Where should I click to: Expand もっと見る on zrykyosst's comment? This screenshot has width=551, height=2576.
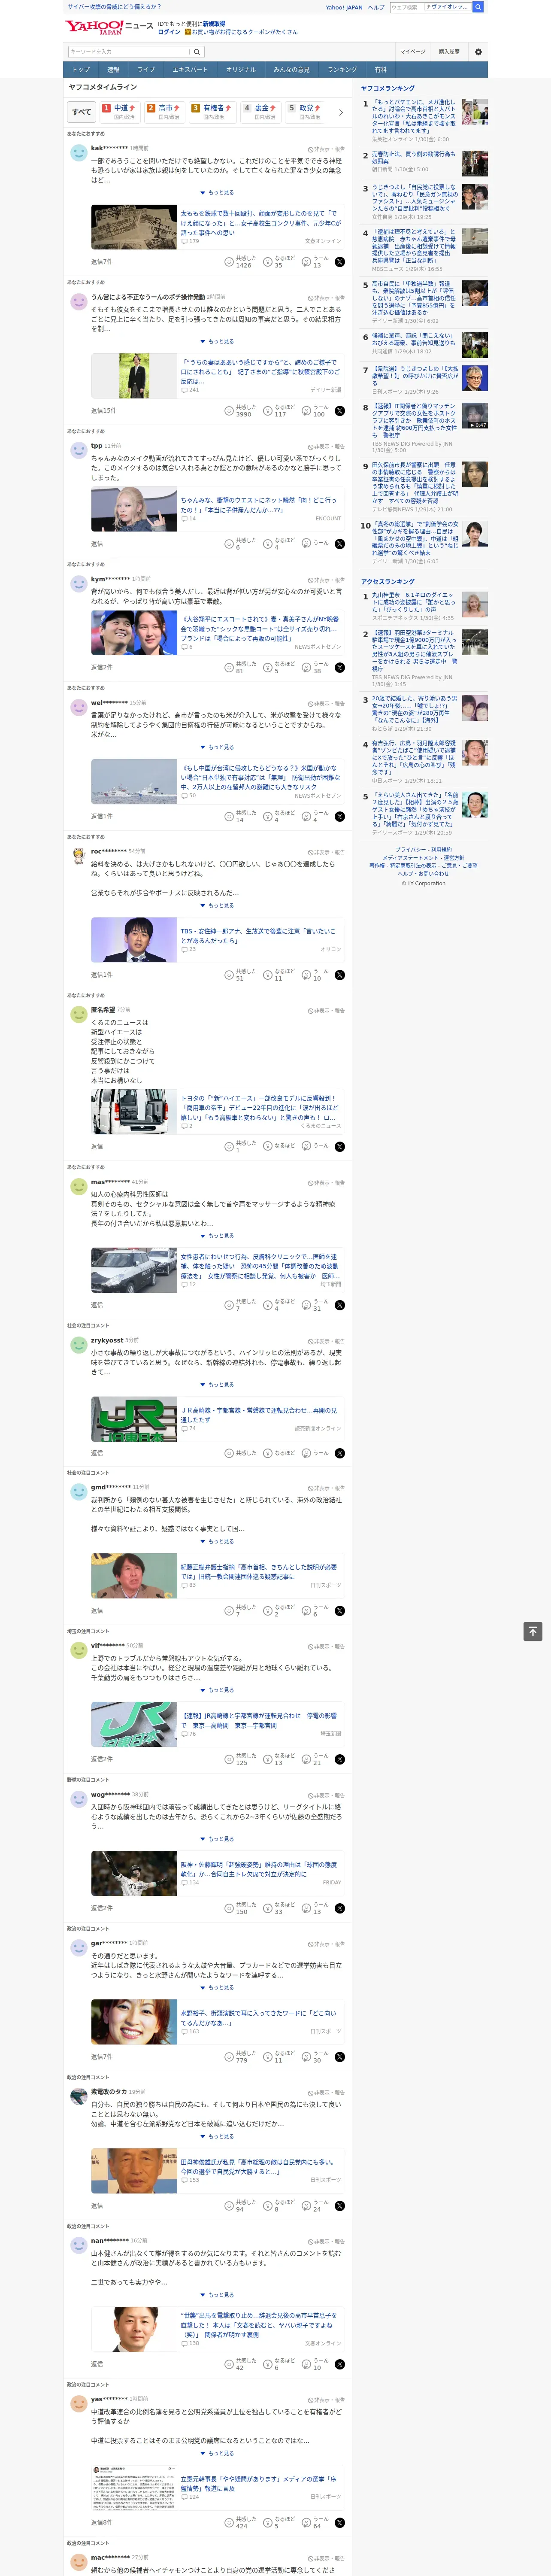pos(217,1384)
